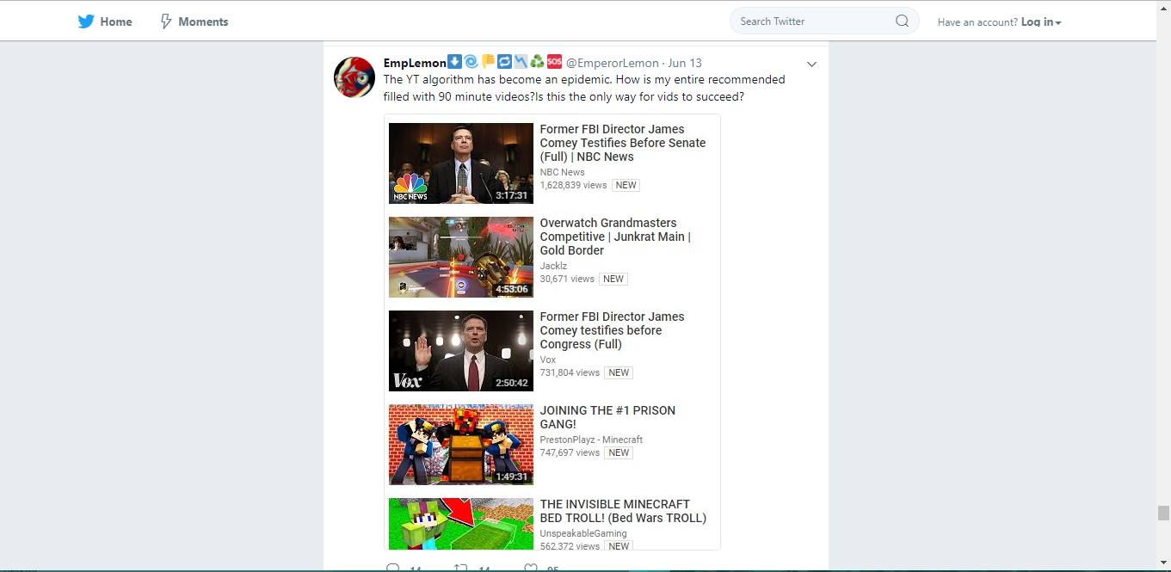The image size is (1171, 572).
Task: Click the page vertical scrollbar thumb
Action: 1163,513
